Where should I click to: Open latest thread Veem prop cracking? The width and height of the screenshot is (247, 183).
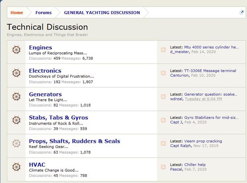click(x=203, y=141)
